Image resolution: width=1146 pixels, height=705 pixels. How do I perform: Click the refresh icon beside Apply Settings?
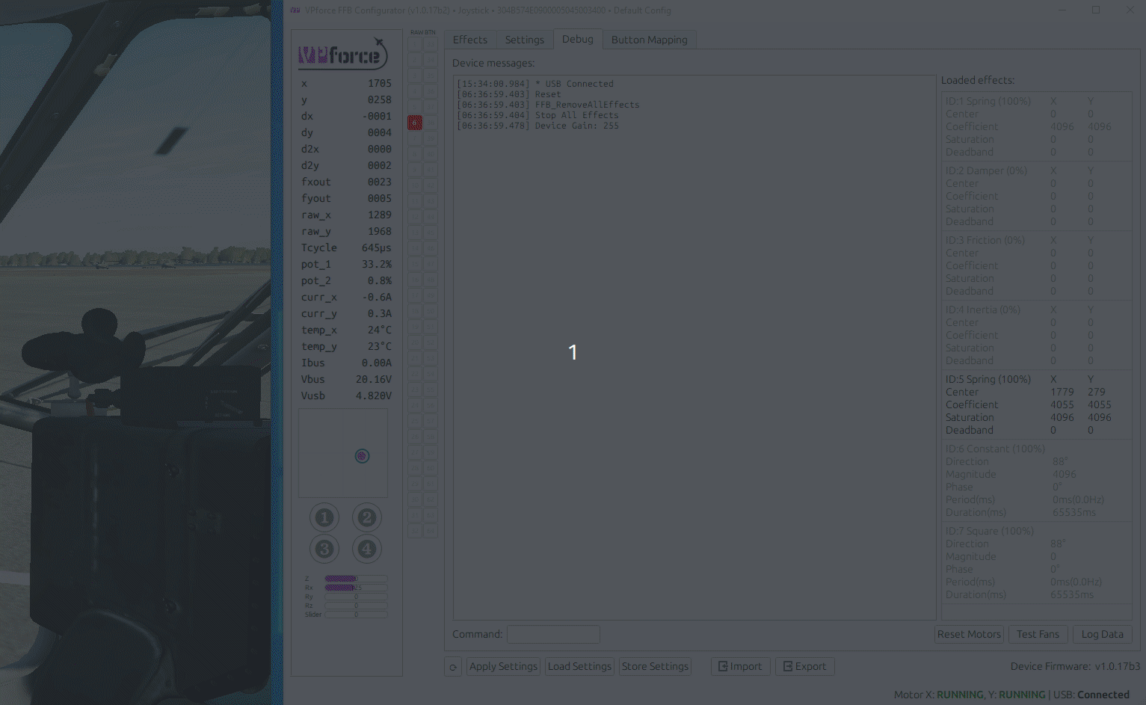click(453, 666)
